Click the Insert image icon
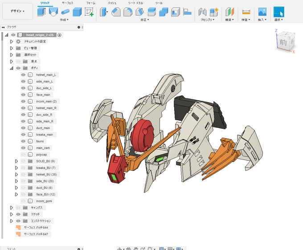 click(x=262, y=12)
